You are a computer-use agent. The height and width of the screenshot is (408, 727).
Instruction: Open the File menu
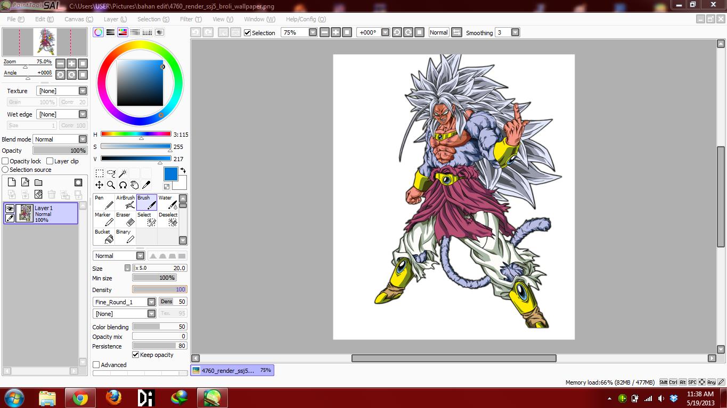(x=15, y=19)
